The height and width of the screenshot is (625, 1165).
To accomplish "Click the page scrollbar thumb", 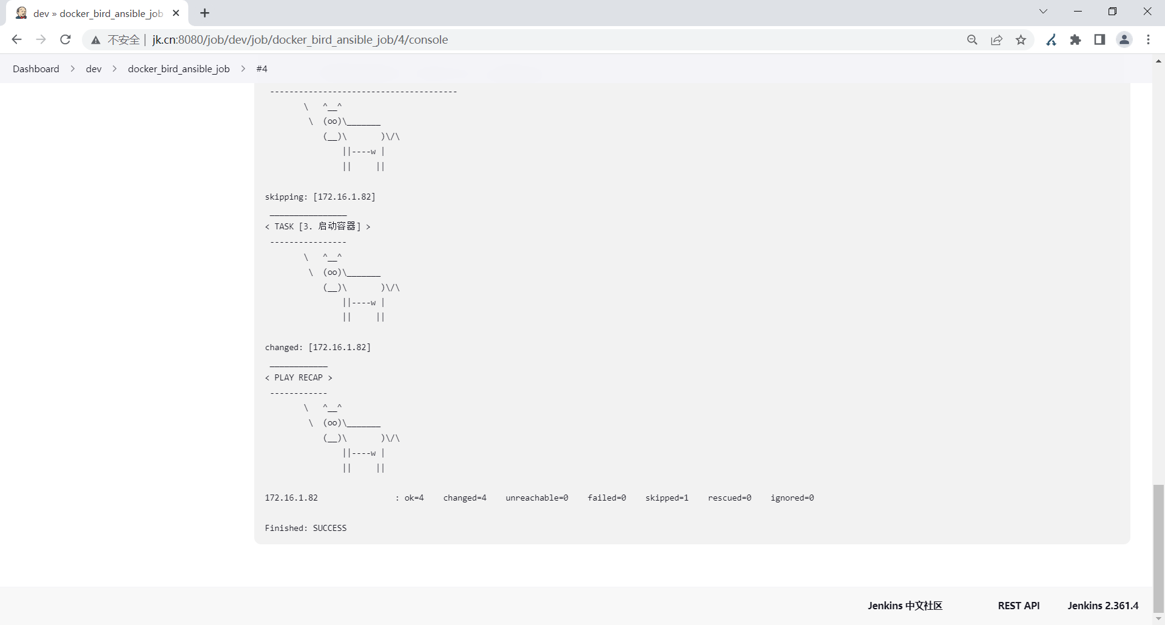I will [x=1158, y=549].
